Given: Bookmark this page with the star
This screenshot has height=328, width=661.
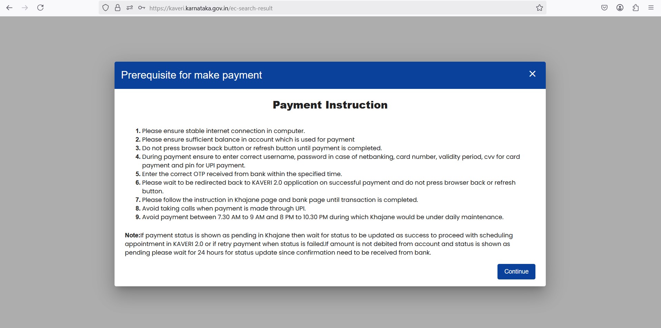Looking at the screenshot, I should pyautogui.click(x=540, y=8).
